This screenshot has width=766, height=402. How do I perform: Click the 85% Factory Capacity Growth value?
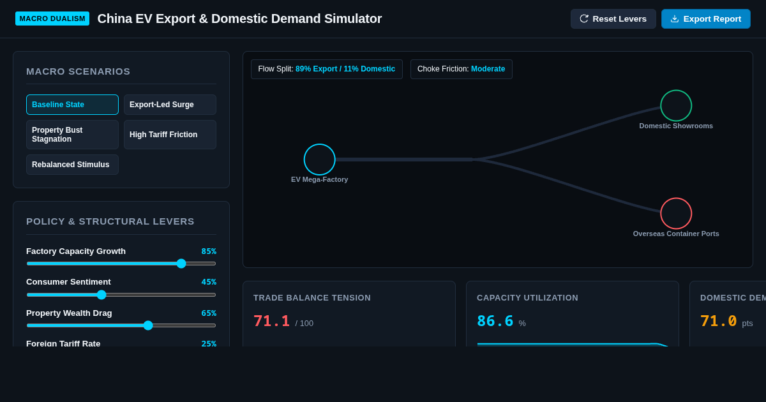point(209,251)
